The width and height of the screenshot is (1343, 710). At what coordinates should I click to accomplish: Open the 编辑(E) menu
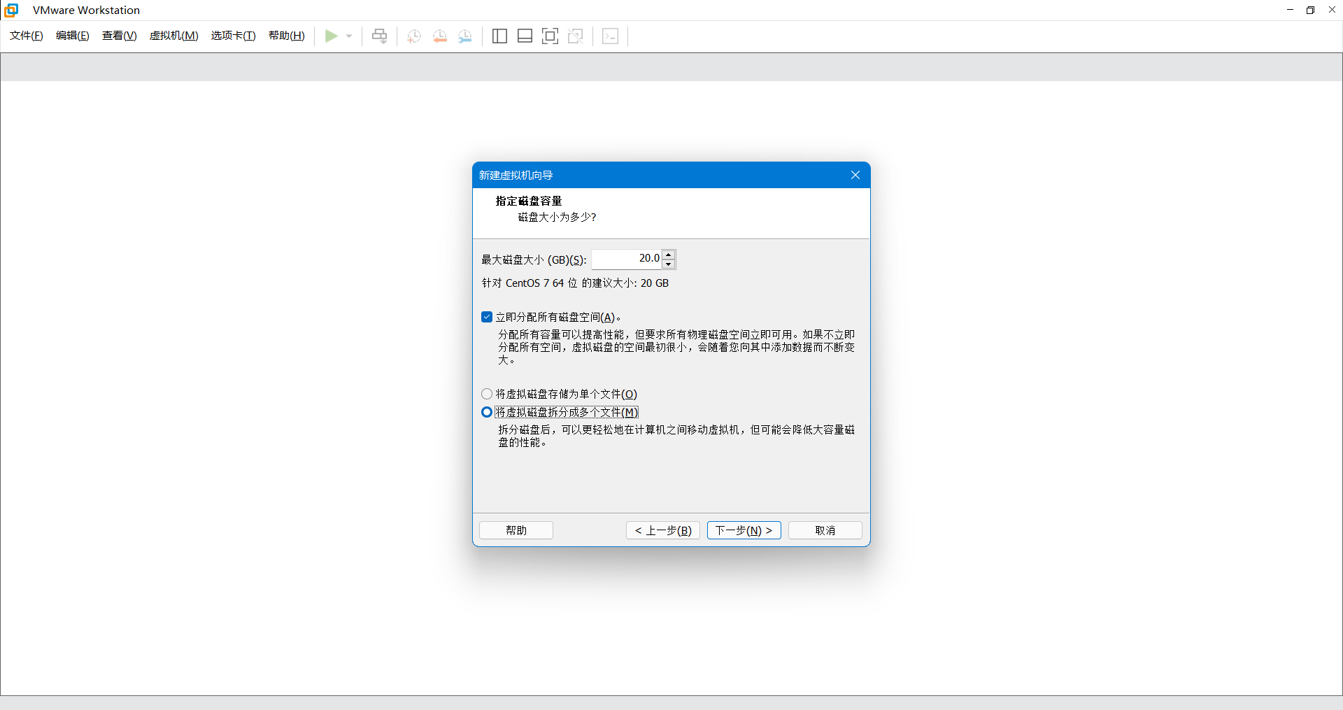point(73,36)
